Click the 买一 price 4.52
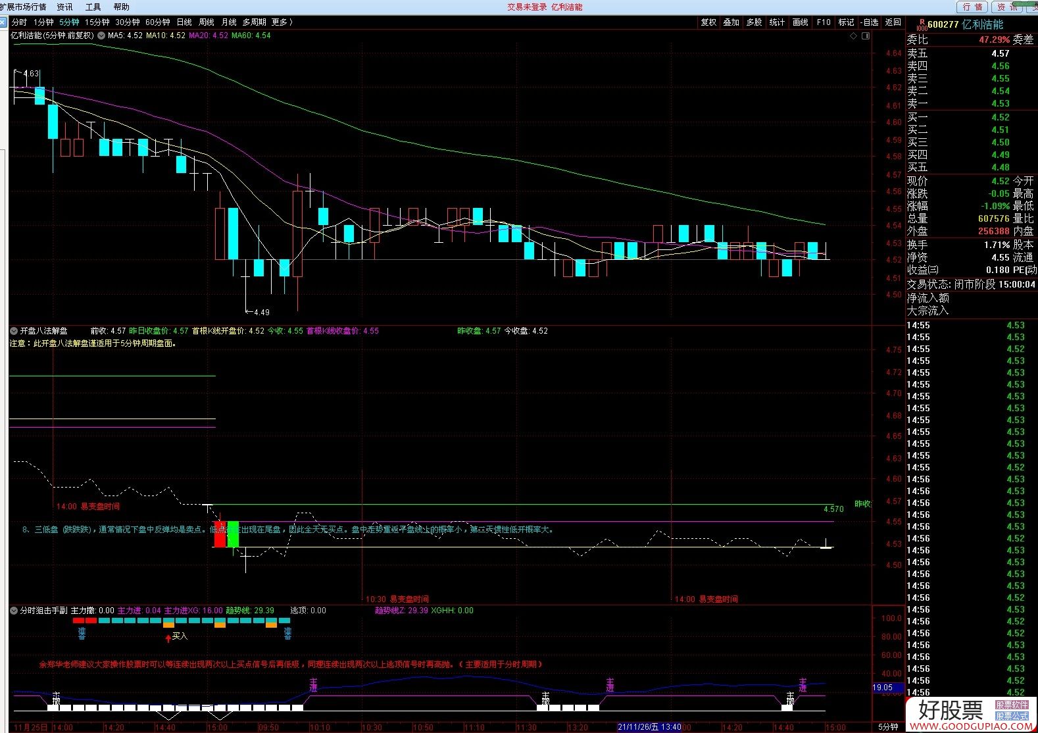This screenshot has height=733, width=1038. tap(1000, 117)
